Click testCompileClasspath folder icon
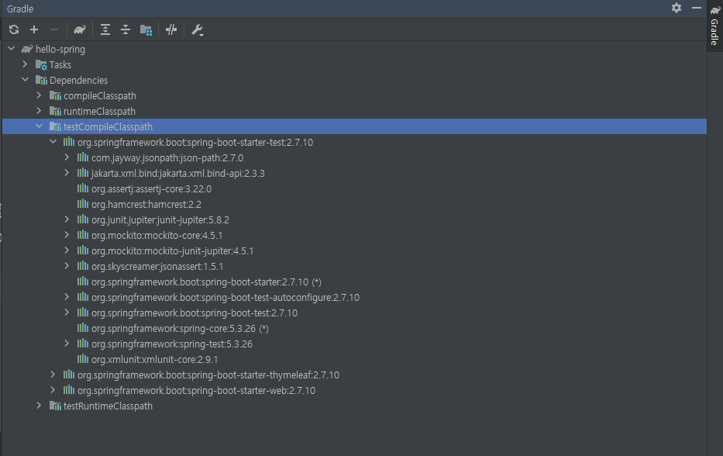The width and height of the screenshot is (723, 456). click(x=55, y=127)
